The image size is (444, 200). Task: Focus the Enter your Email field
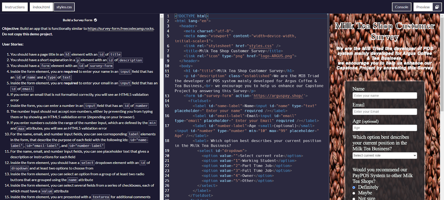coord(385,112)
